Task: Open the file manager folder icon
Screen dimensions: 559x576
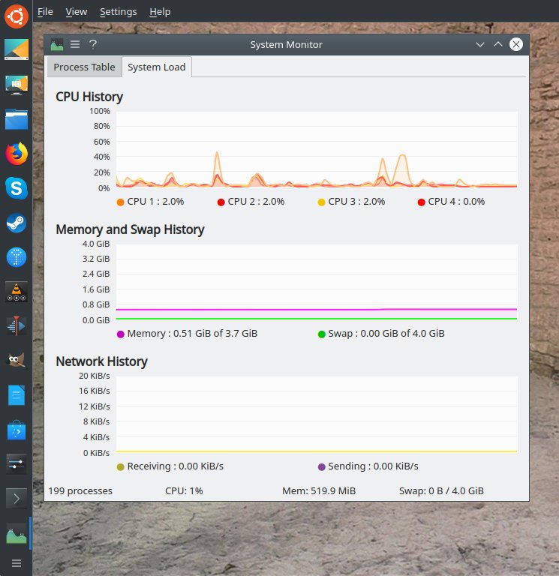Action: pyautogui.click(x=17, y=119)
